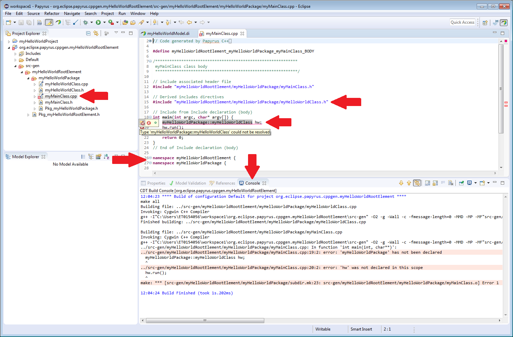Select myMainClass.h in Project Explorer

click(59, 102)
